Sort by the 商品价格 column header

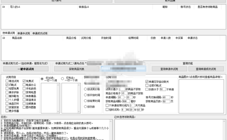(x=71, y=38)
